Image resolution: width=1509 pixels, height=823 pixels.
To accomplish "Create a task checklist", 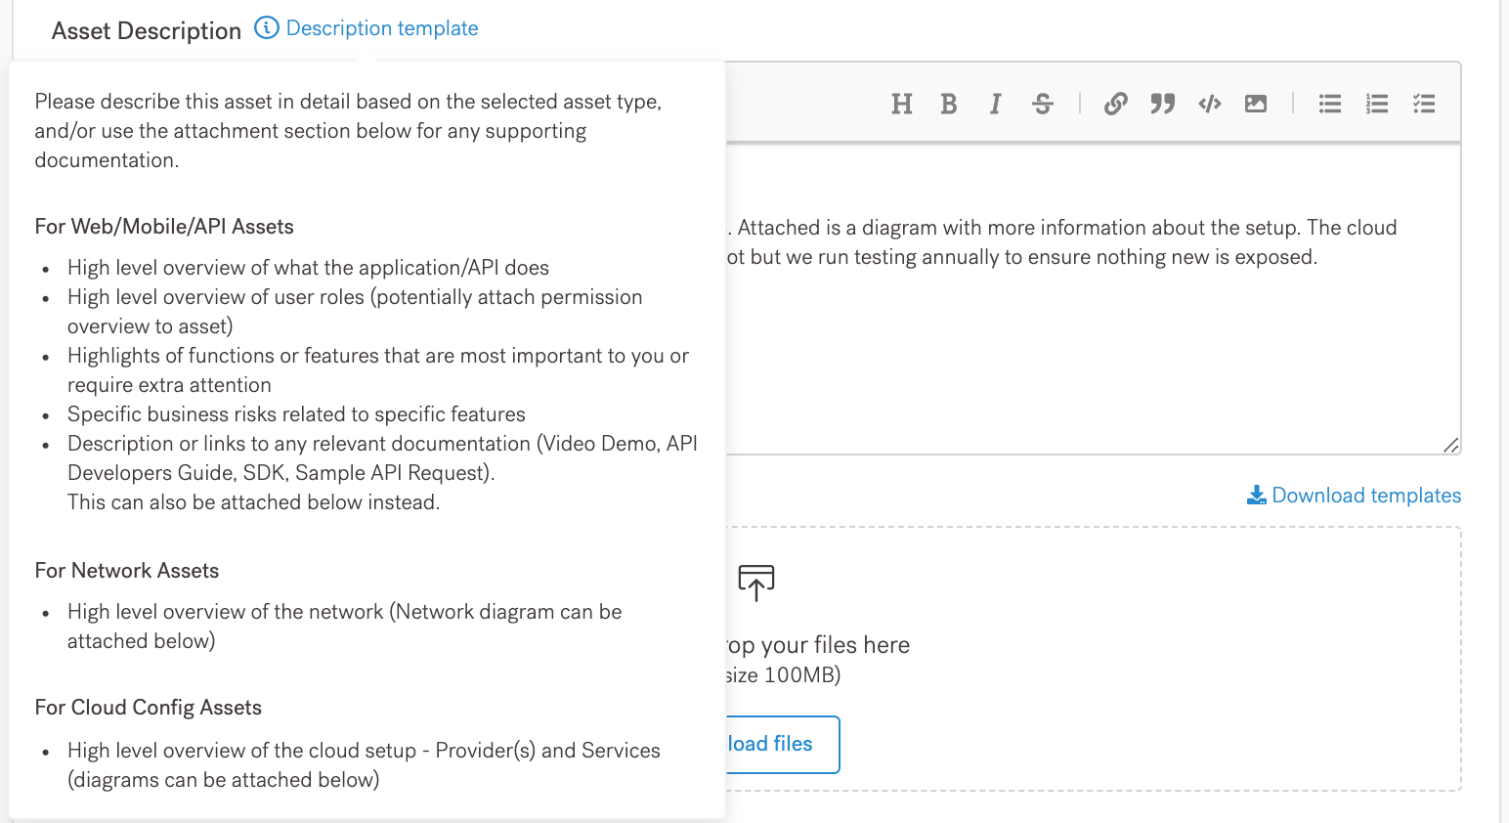I will coord(1423,104).
